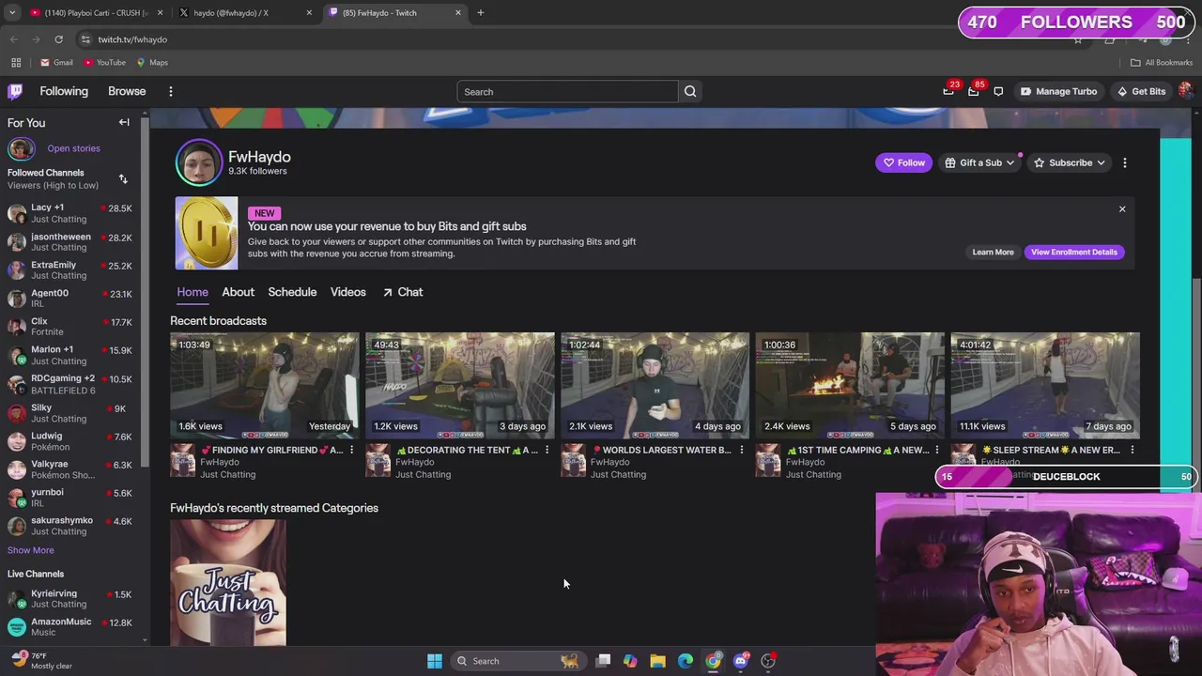Open Just Chatting category card

[228, 583]
